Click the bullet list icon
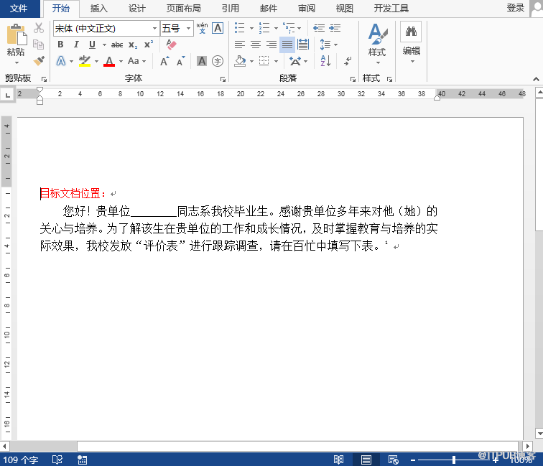Screen dimensions: 543x466 click(x=240, y=28)
